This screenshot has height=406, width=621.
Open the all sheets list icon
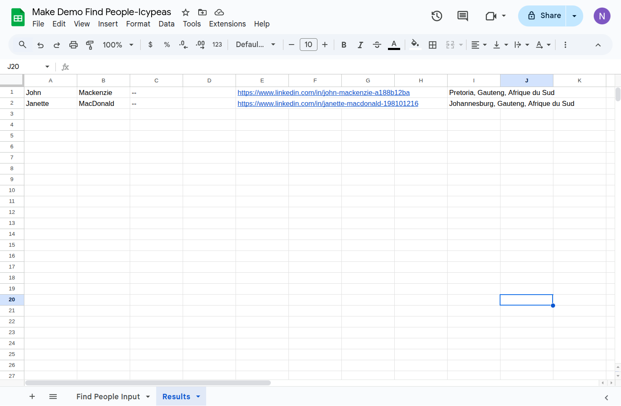[x=53, y=396]
